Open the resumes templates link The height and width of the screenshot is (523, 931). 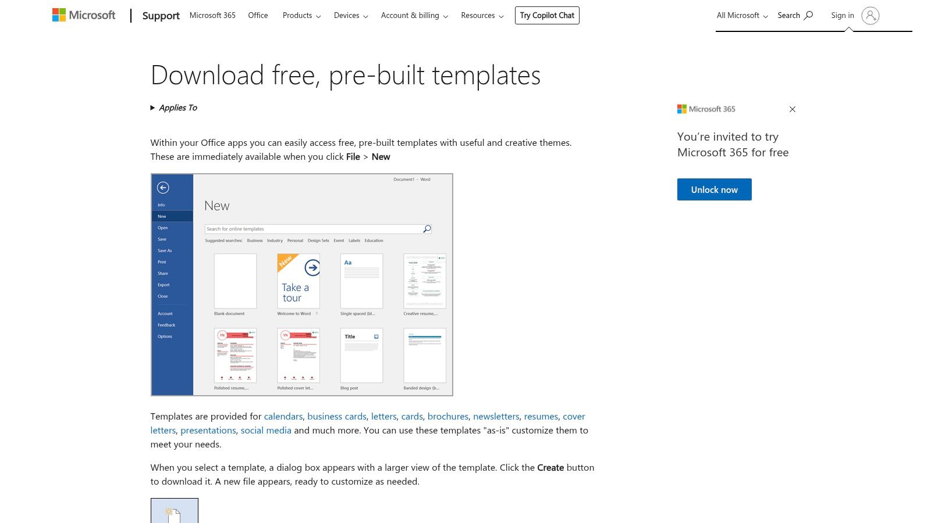click(x=541, y=417)
